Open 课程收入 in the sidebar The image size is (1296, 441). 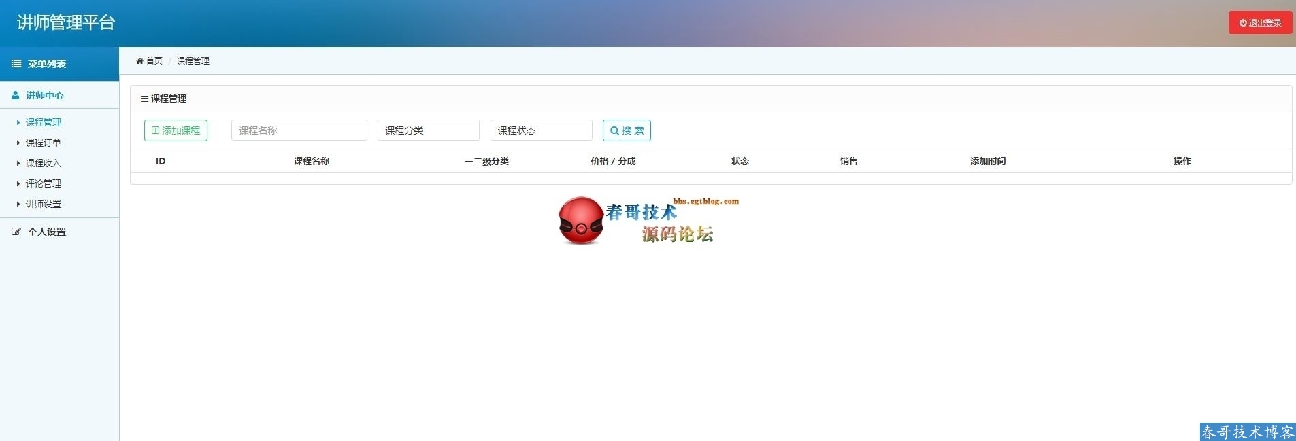pyautogui.click(x=44, y=163)
